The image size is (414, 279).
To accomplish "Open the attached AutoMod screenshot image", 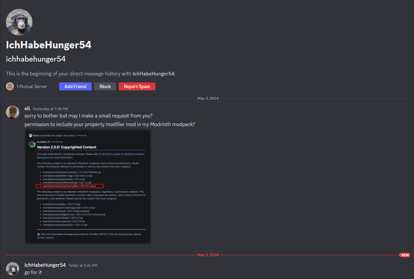I will [x=88, y=187].
